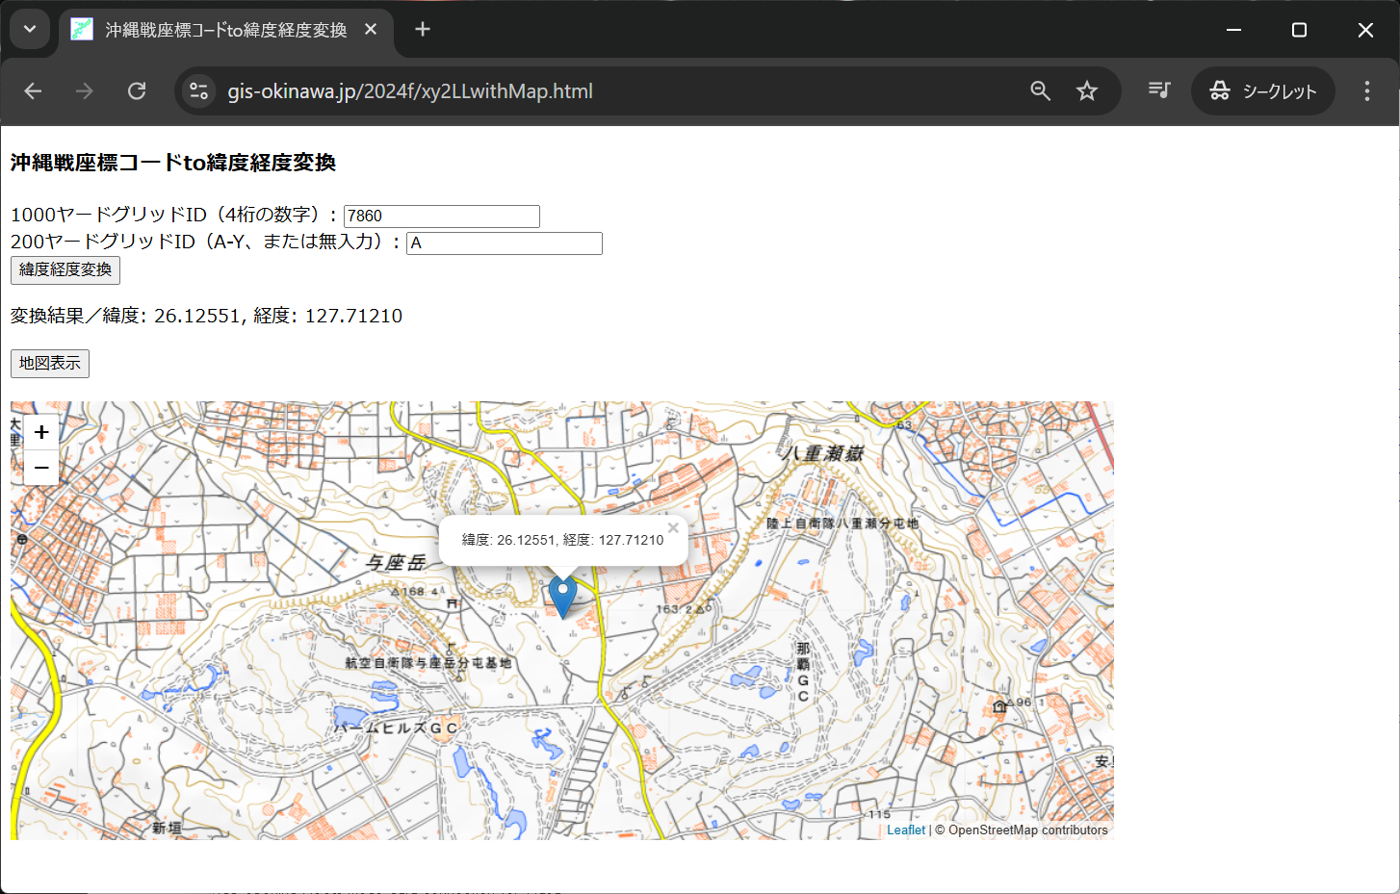Screen dimensions: 1400x894
Task: Click the 1000 yard grid ID input field
Action: (441, 217)
